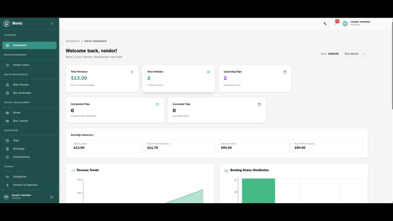Collapse the sidebar with the arrow icon
Image resolution: width=393 pixels, height=221 pixels.
coord(52,24)
